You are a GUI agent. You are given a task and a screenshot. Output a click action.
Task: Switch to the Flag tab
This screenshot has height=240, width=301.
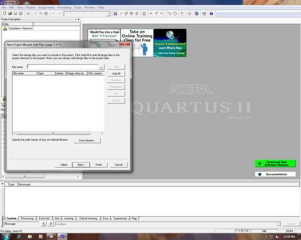coord(134,218)
